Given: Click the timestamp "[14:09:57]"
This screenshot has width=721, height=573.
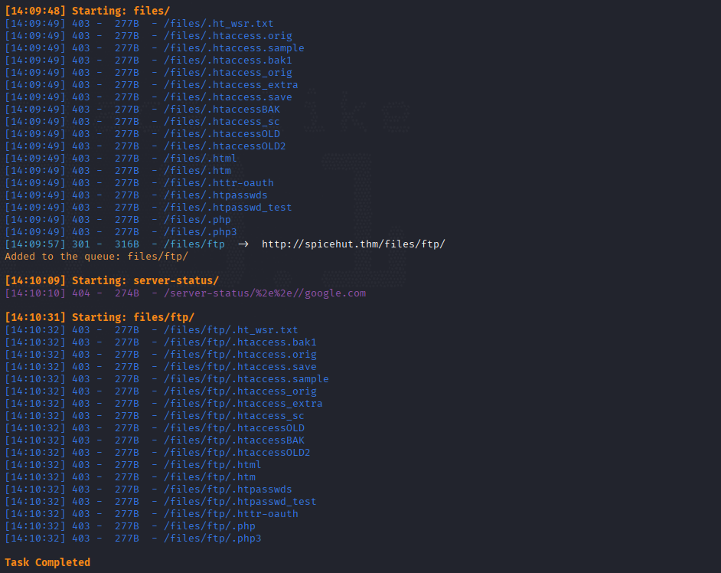Looking at the screenshot, I should click(35, 244).
